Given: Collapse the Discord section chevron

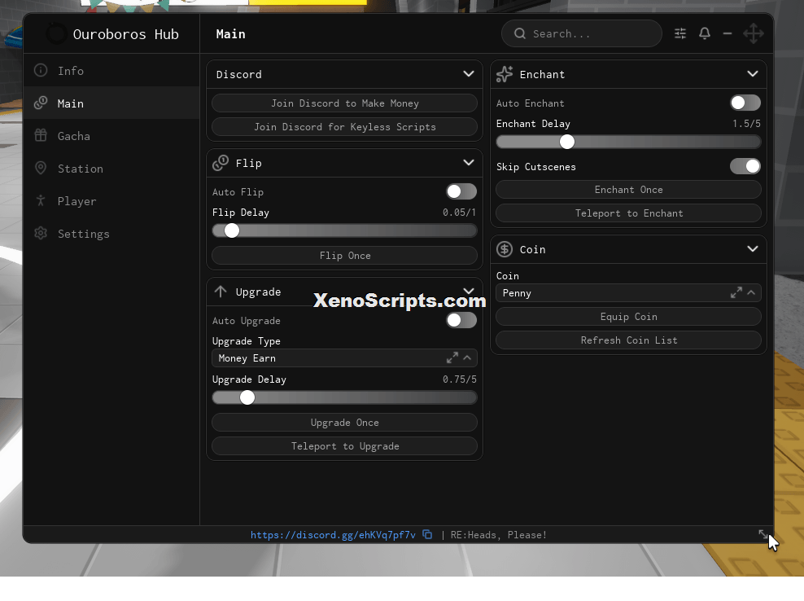Looking at the screenshot, I should pyautogui.click(x=469, y=74).
